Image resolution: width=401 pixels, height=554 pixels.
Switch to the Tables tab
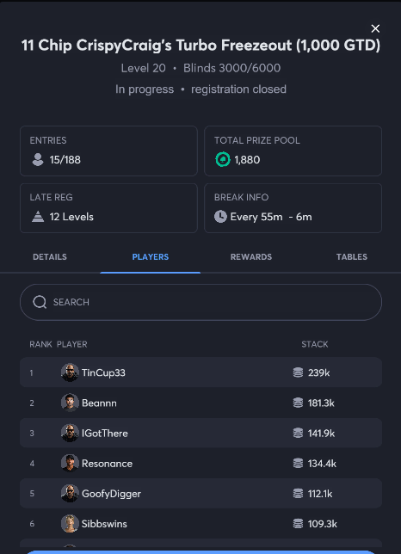[352, 257]
